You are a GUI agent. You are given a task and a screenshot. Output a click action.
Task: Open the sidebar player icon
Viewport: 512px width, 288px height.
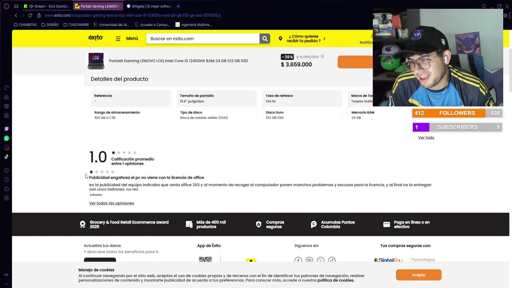coord(6,170)
